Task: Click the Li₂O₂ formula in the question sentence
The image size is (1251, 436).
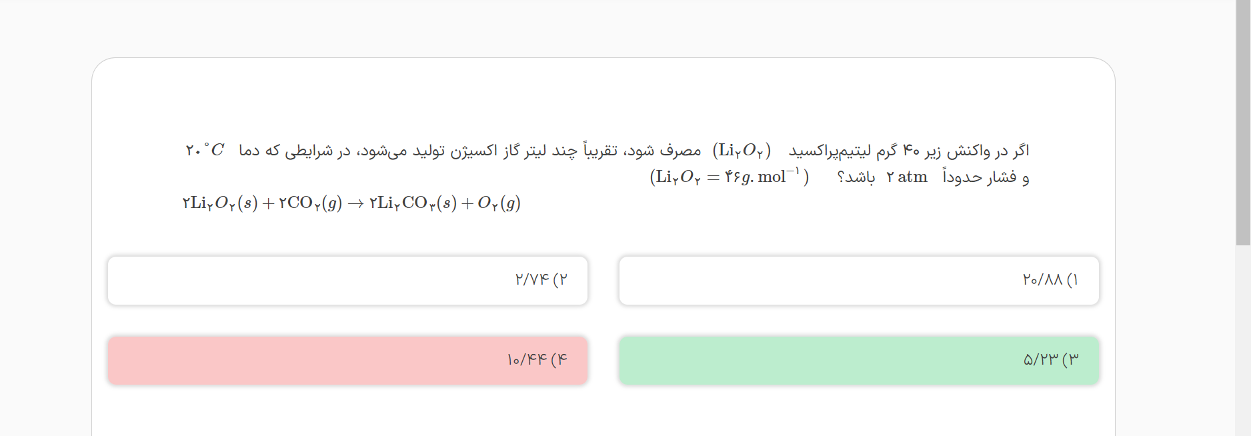Action: point(742,151)
